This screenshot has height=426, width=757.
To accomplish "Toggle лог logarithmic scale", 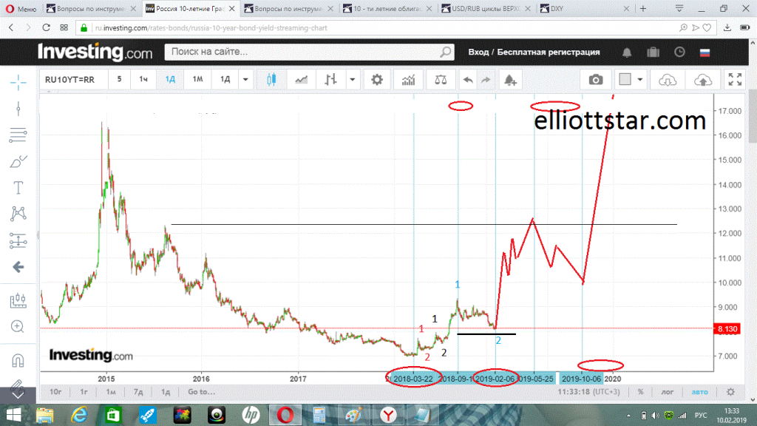I will 668,392.
